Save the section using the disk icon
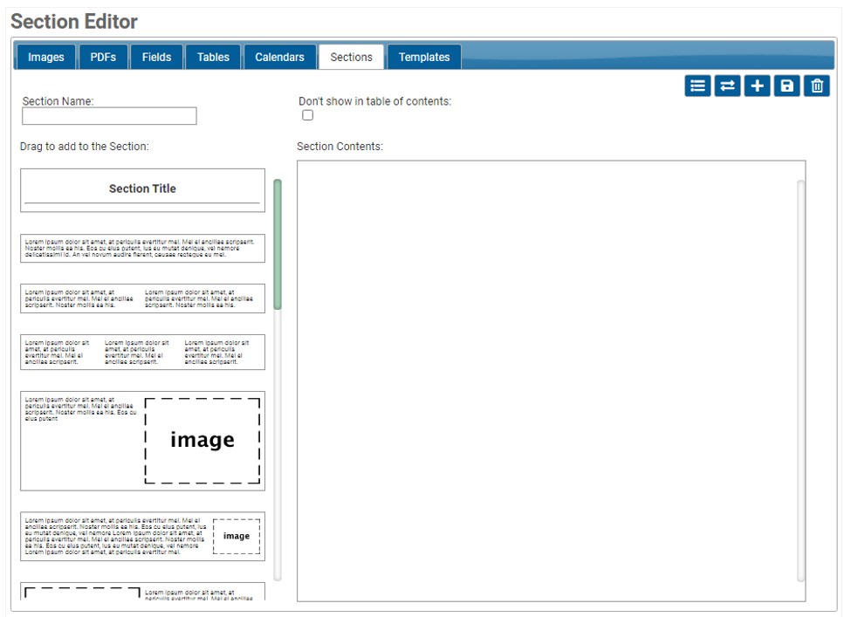This screenshot has height=617, width=844. coord(786,86)
